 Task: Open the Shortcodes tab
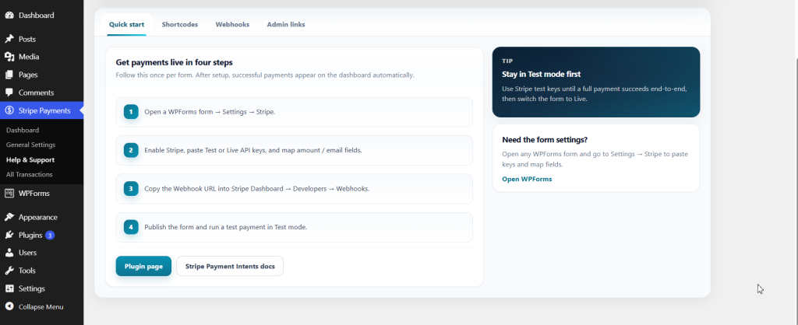tap(180, 24)
